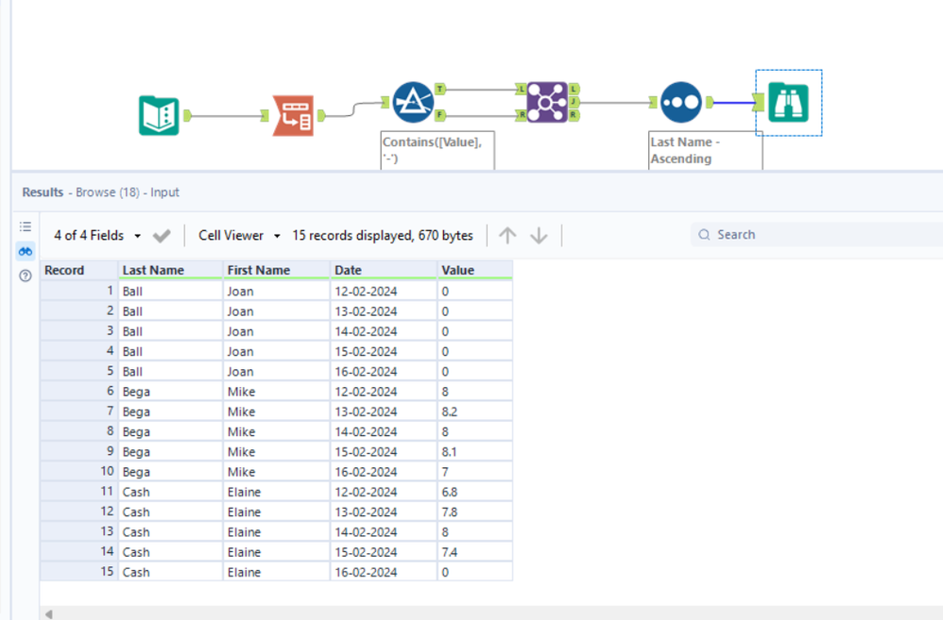This screenshot has height=620, width=943.
Task: Select the Join Multiple tool on canvas
Action: (547, 102)
